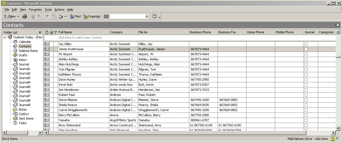Screen dimensions: 342x143
Task: Click the Contacts banner icon at right
Action: (x=337, y=25)
